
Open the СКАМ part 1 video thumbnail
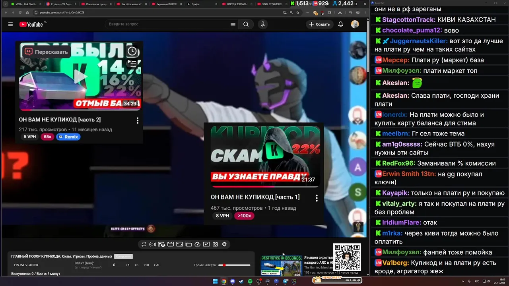pyautogui.click(x=265, y=157)
